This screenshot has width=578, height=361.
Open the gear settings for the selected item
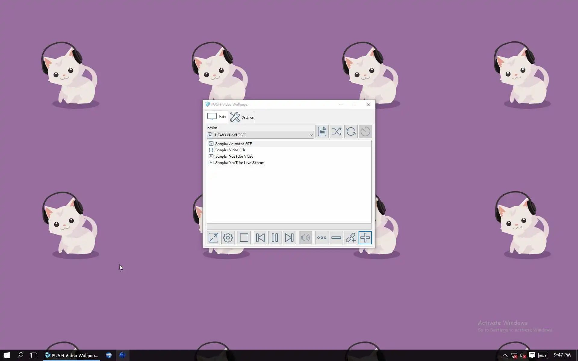tap(228, 238)
